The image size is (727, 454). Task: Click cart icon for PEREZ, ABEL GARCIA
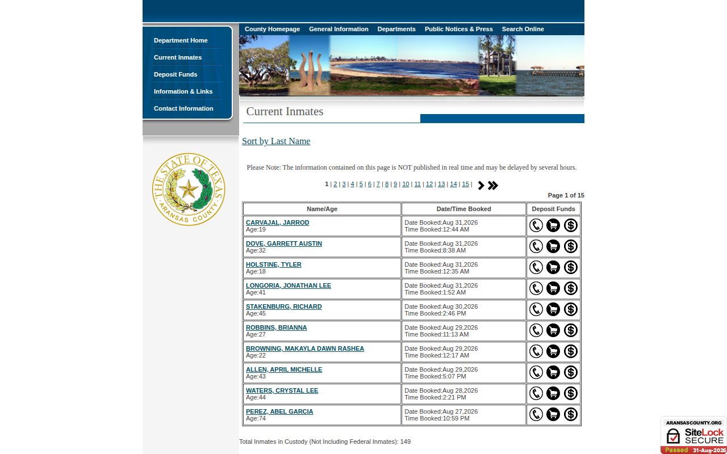[x=553, y=414]
